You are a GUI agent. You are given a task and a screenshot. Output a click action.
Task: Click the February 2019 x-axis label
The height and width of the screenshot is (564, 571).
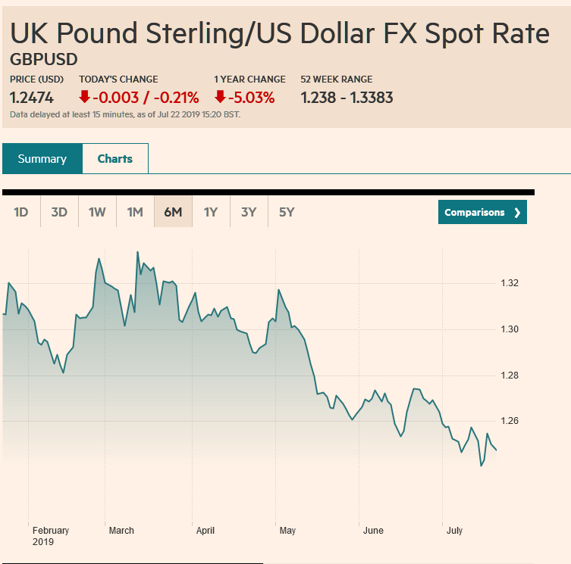click(51, 535)
